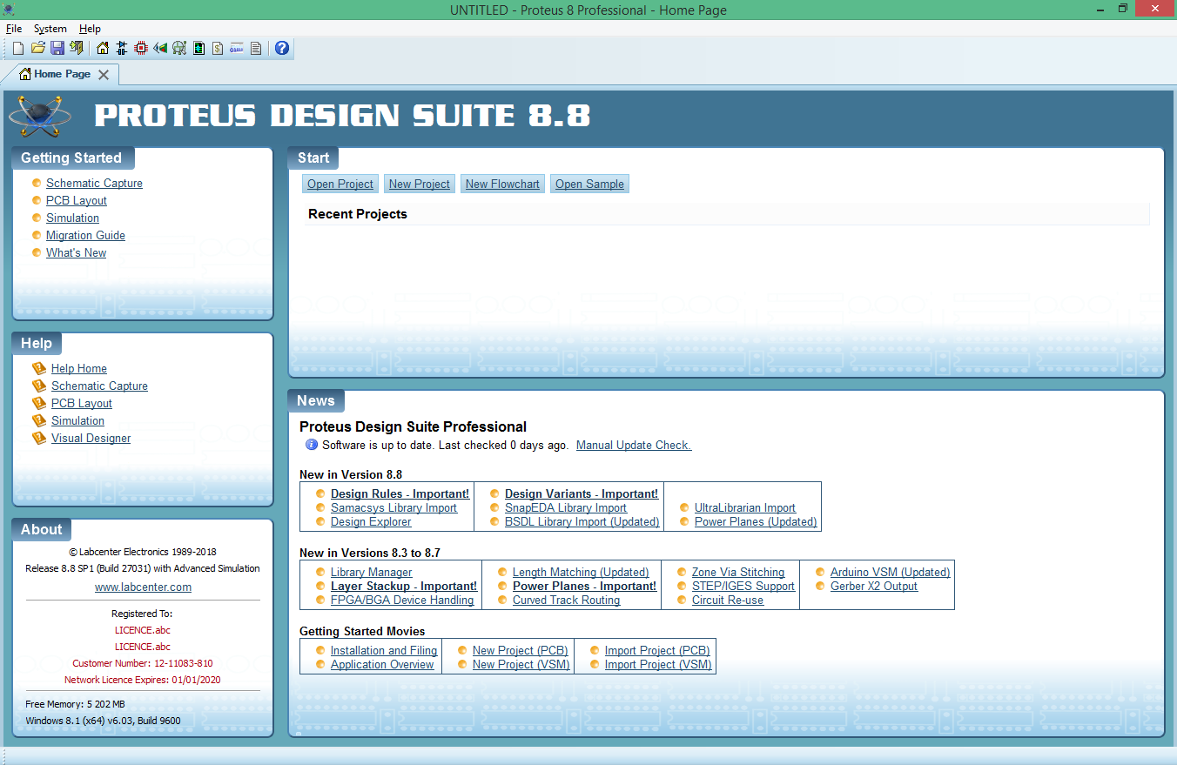
Task: Open the Arduino VSM (Updated) news link
Action: click(x=890, y=573)
